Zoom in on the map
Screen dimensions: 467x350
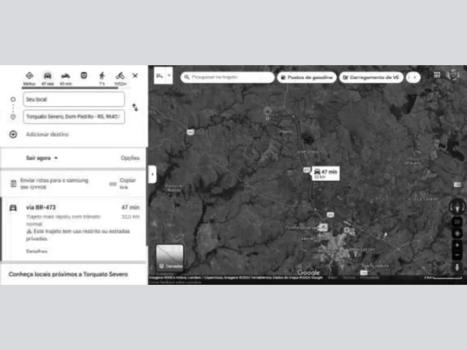(x=457, y=245)
